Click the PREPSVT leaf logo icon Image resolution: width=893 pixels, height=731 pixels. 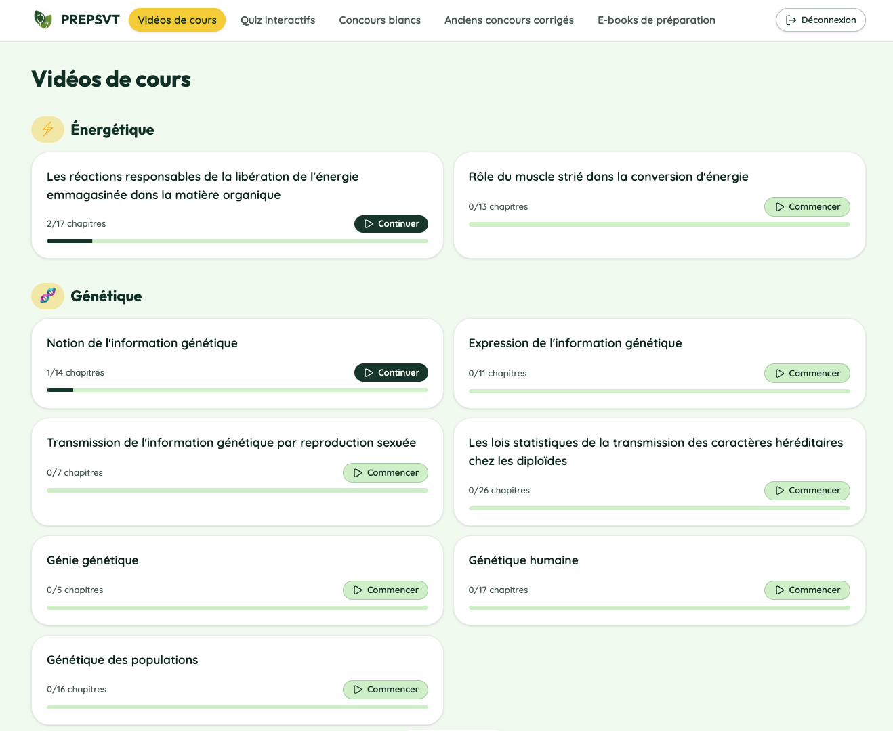click(x=43, y=20)
